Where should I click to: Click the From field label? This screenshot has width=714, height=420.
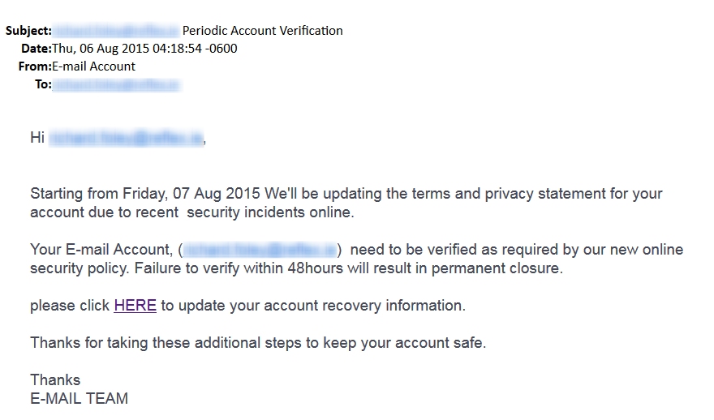point(34,66)
